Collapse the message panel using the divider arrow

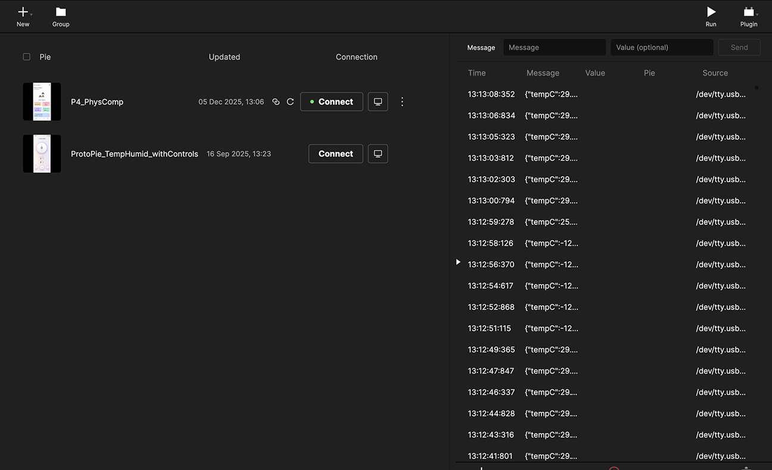coord(458,262)
